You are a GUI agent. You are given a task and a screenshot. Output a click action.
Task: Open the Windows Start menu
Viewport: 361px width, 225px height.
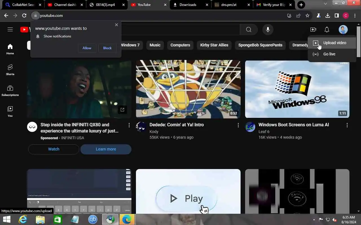pos(7,219)
